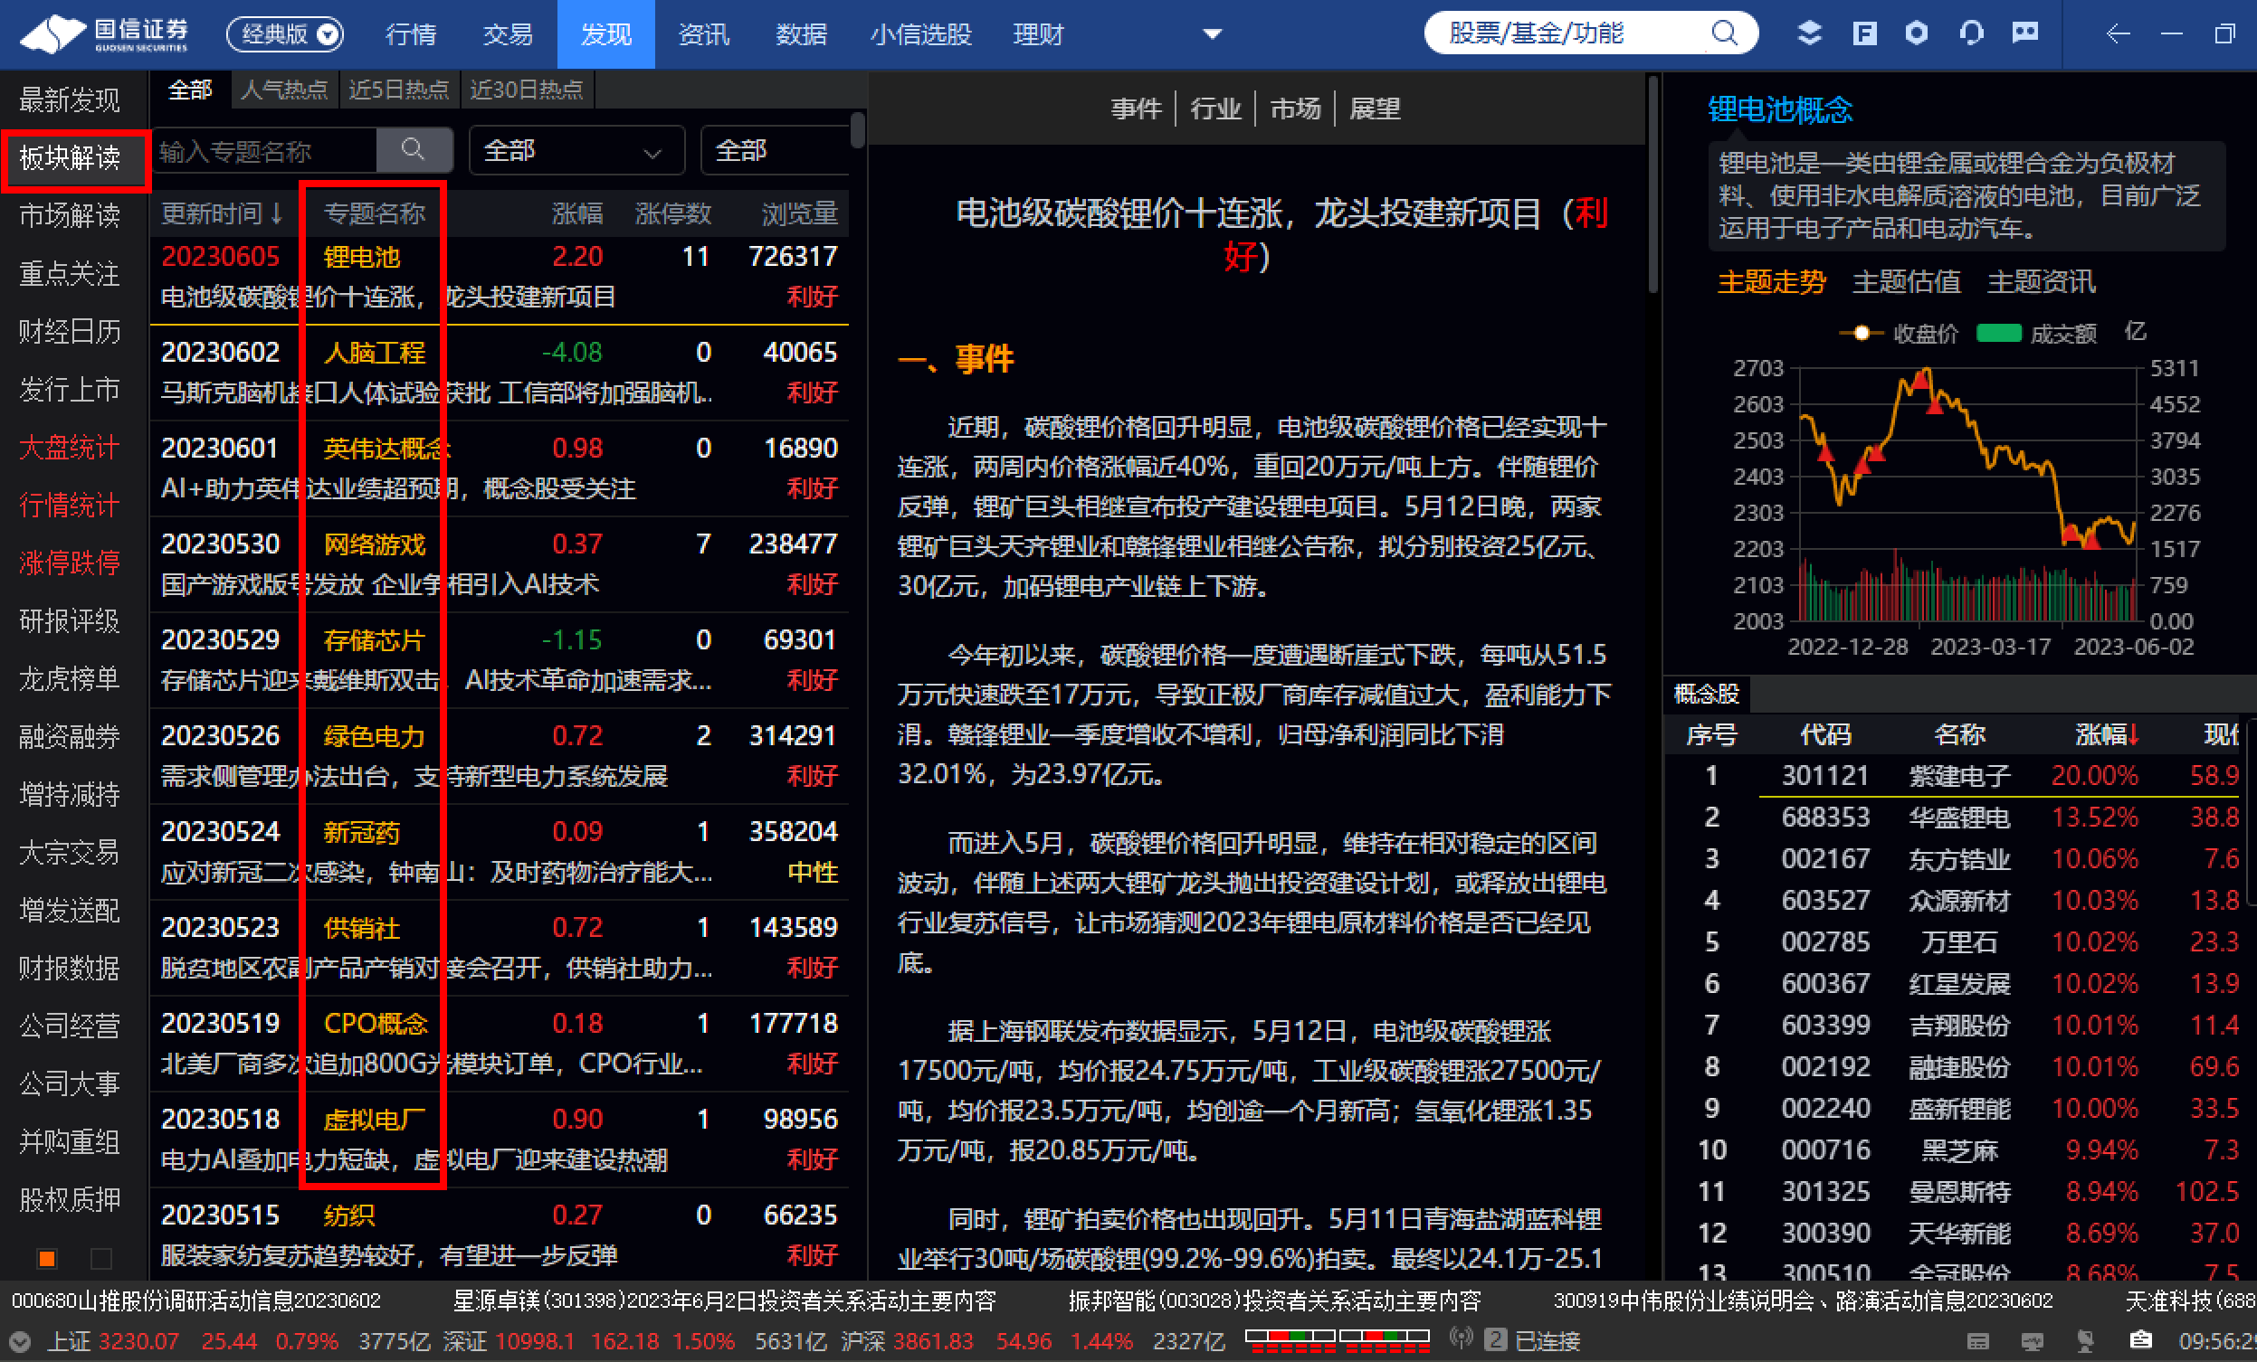Click the clipboard icon near the clock
Image resolution: width=2257 pixels, height=1362 pixels.
pos(2140,1340)
